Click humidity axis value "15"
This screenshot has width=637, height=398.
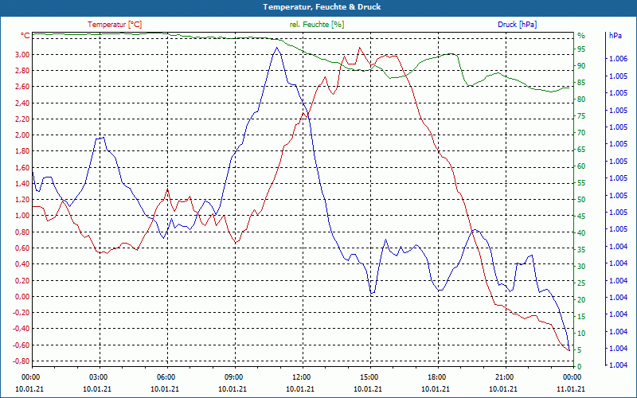[581, 317]
